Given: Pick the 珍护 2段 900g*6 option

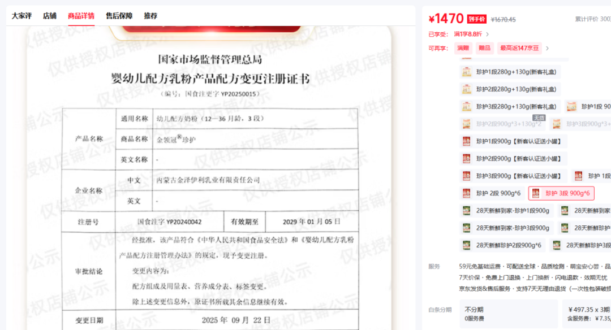Looking at the screenshot, I should 492,193.
